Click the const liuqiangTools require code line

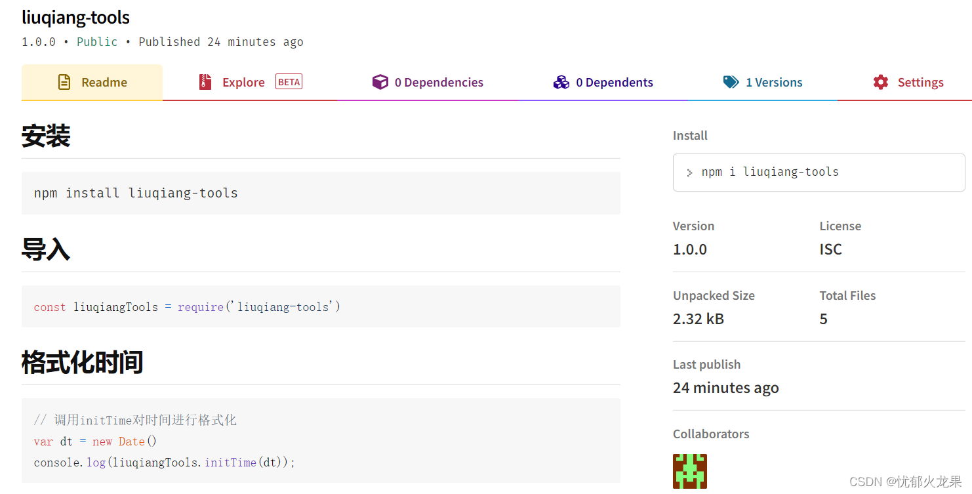(x=187, y=307)
